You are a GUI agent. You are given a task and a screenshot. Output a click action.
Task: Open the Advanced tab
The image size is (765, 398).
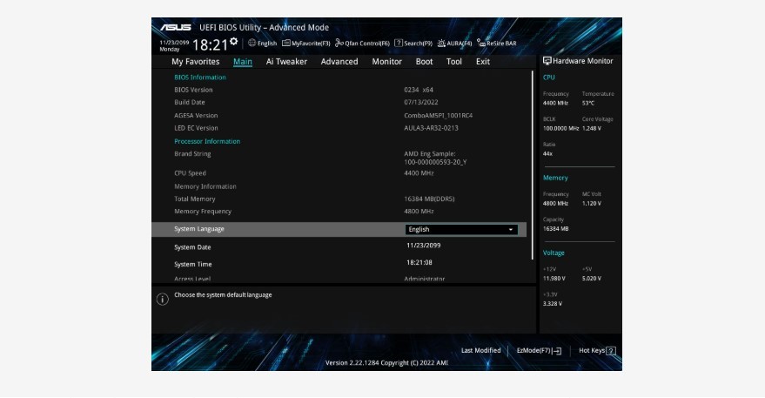339,62
